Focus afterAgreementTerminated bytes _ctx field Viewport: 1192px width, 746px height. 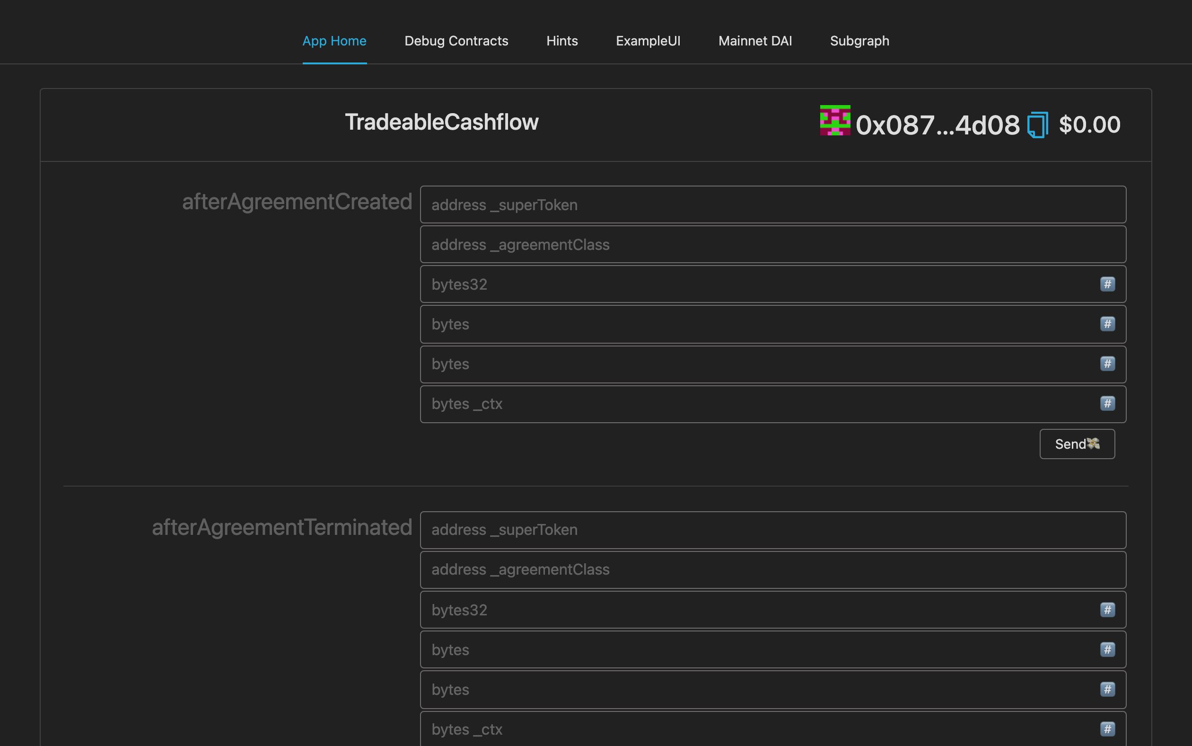click(x=772, y=729)
